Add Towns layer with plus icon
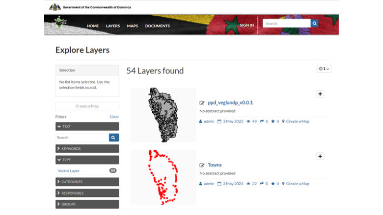 click(320, 156)
